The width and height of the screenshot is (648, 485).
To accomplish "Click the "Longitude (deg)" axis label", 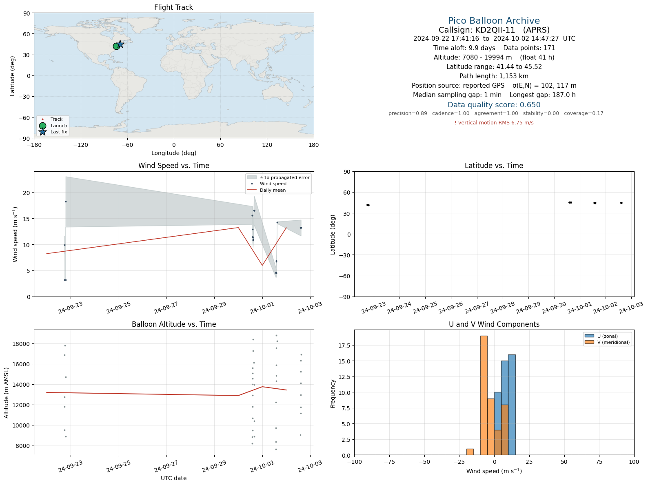I will coord(174,153).
